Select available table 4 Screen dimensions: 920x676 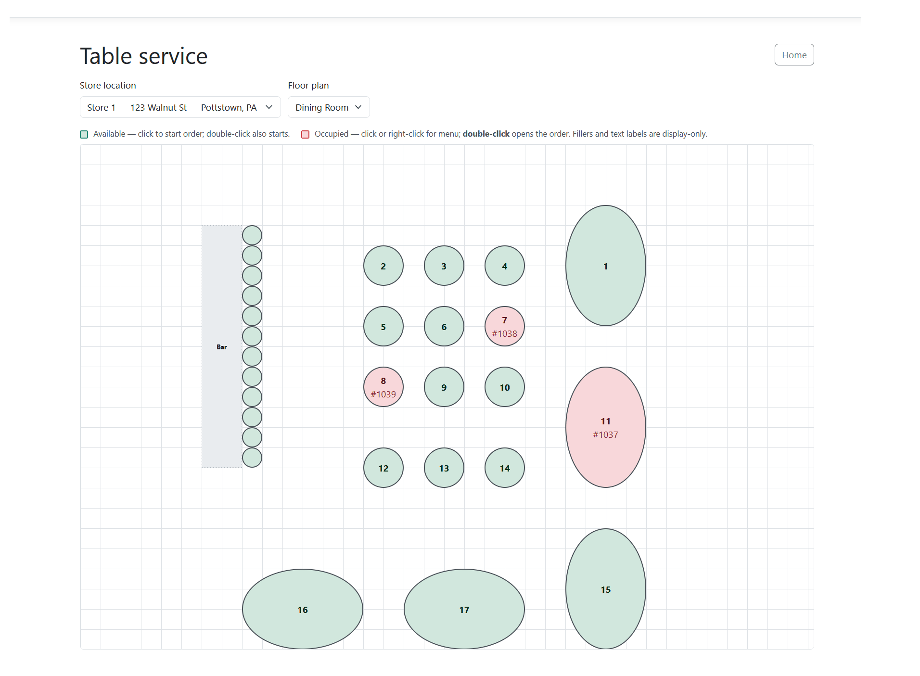[x=504, y=266]
